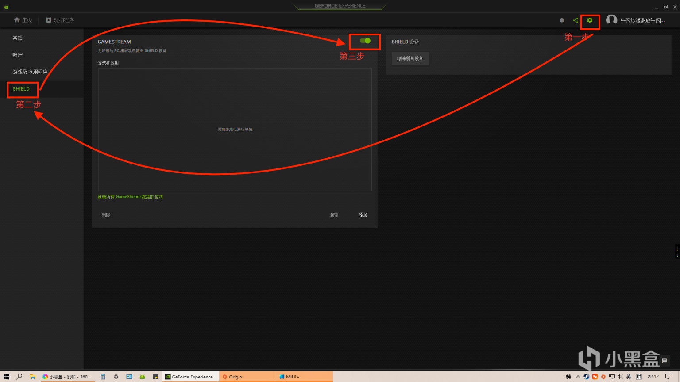Click the blue contact card taskbar icon
The height and width of the screenshot is (382, 680).
coord(129,377)
